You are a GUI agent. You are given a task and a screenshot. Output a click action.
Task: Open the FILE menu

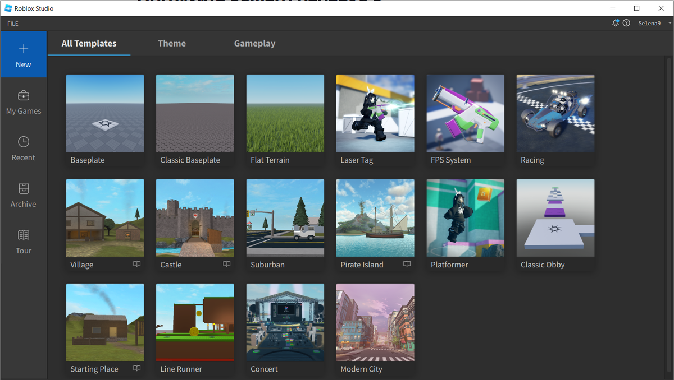[13, 24]
